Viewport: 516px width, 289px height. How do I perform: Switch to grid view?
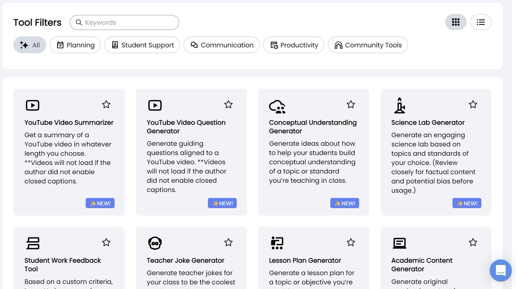tap(456, 22)
